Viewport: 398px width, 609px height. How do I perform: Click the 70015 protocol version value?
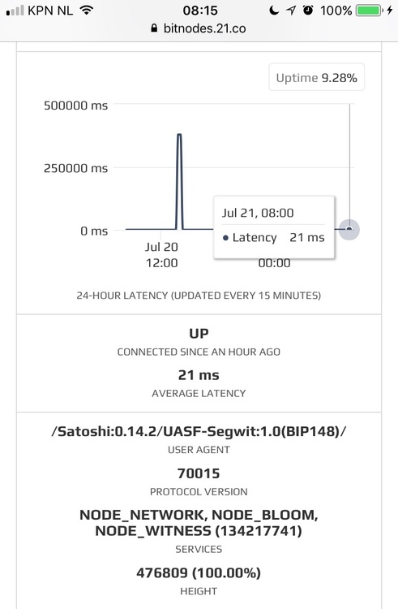coord(199,473)
